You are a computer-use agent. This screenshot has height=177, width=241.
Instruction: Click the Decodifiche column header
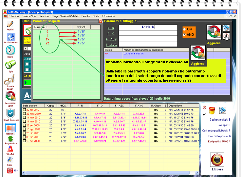coord(183,106)
